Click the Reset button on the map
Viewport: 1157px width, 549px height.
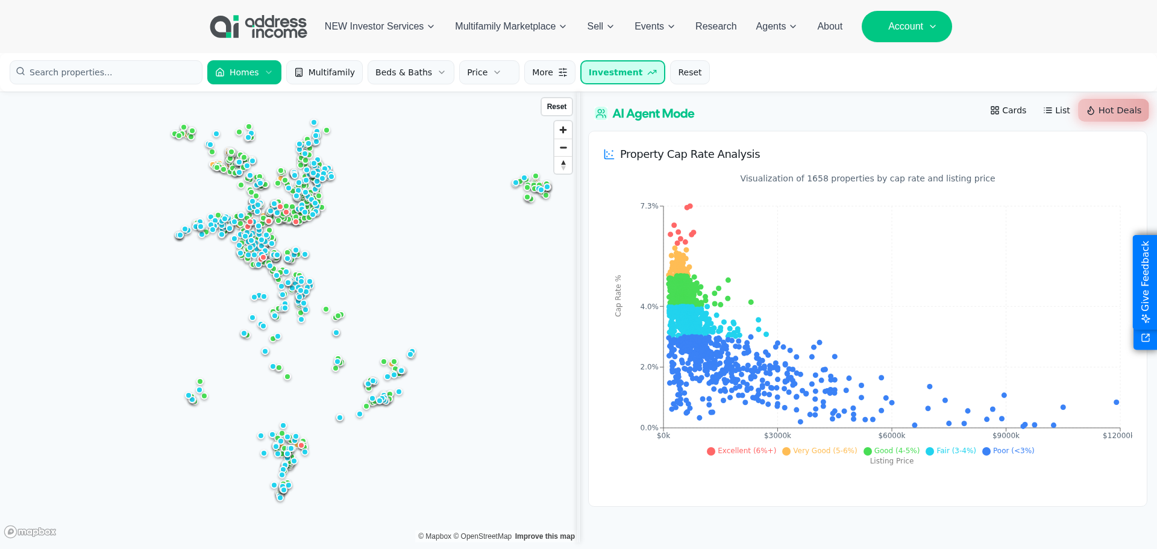[x=556, y=107]
